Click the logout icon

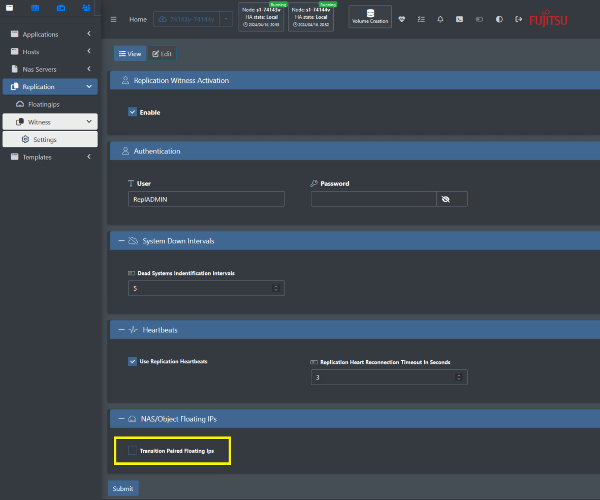pyautogui.click(x=519, y=19)
